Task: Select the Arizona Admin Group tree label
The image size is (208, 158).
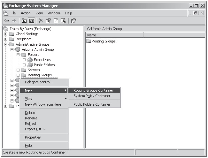Action: tap(38, 49)
